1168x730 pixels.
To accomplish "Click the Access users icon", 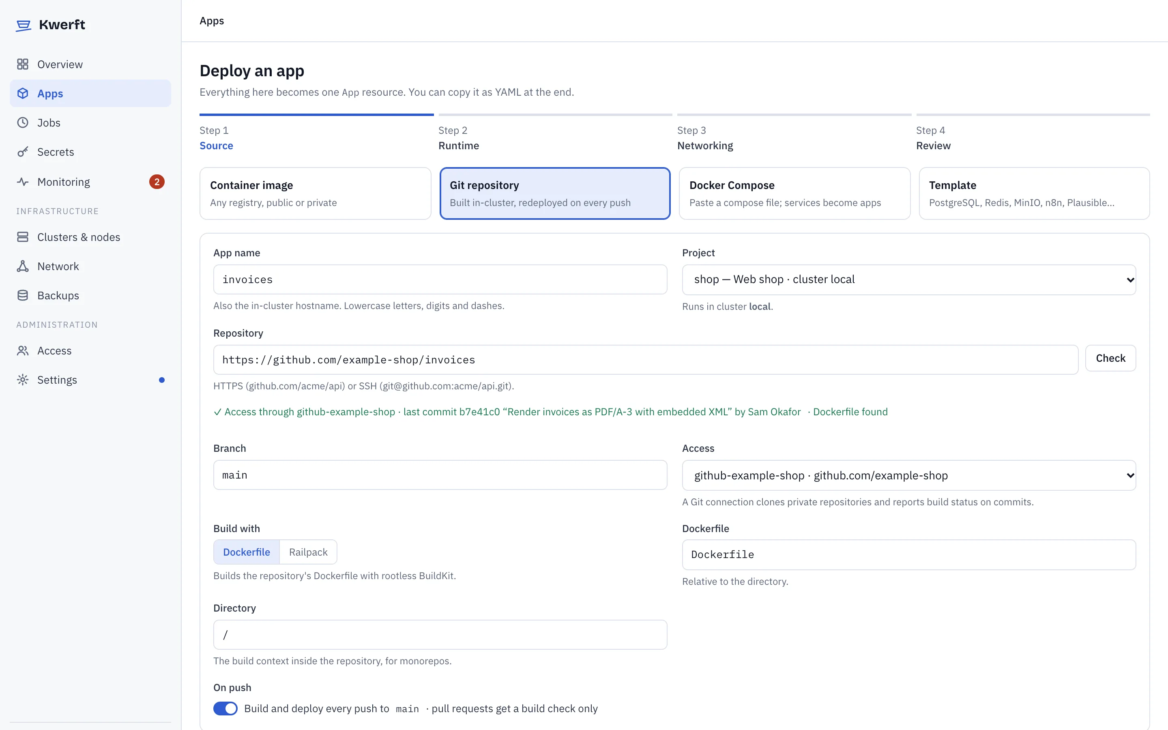I will pos(23,350).
